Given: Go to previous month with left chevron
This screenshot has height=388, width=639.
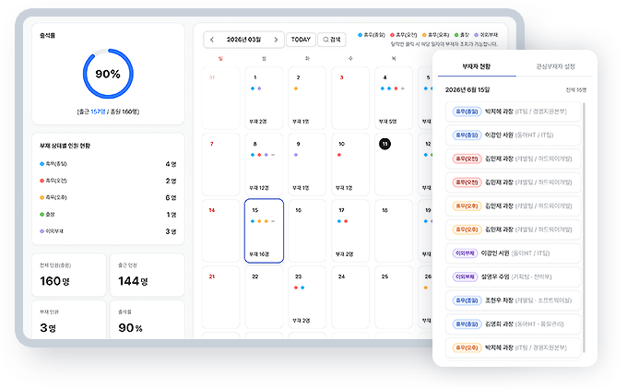Looking at the screenshot, I should tap(212, 40).
